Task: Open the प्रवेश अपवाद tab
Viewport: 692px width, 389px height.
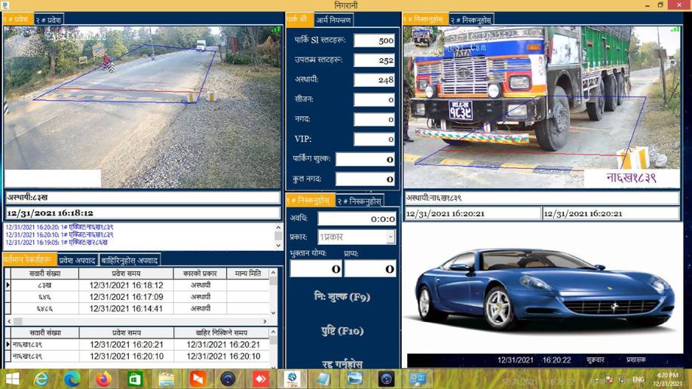Action: point(77,260)
